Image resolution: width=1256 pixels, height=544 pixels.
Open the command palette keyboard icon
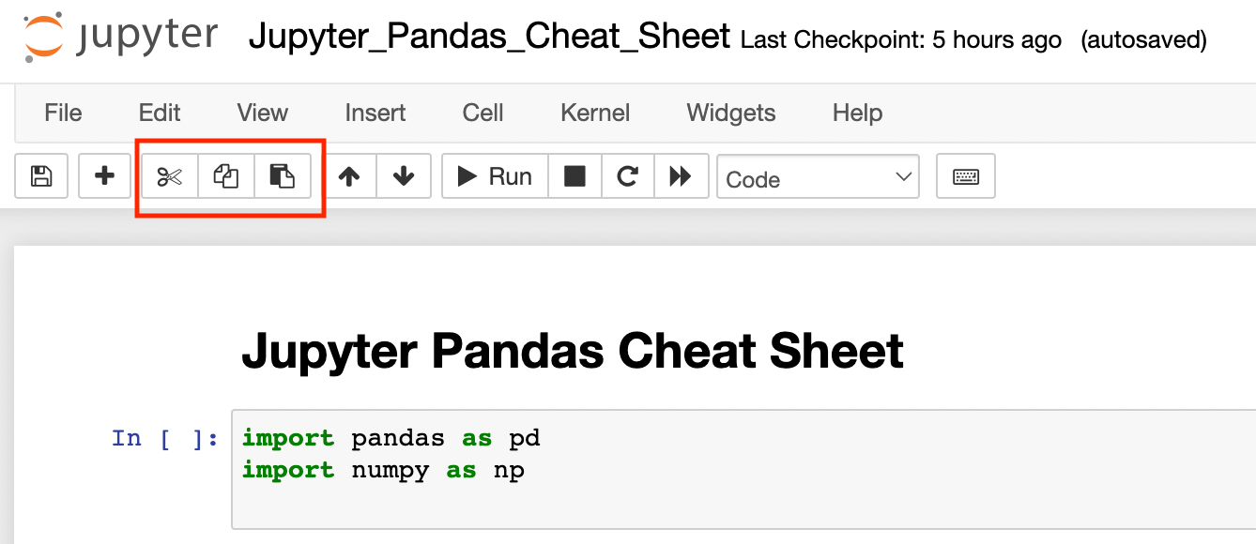click(965, 175)
